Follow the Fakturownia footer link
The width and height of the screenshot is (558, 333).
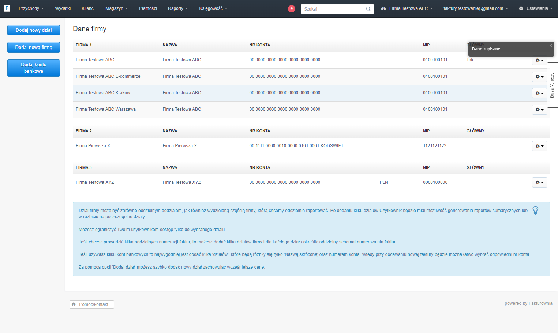[x=540, y=303]
